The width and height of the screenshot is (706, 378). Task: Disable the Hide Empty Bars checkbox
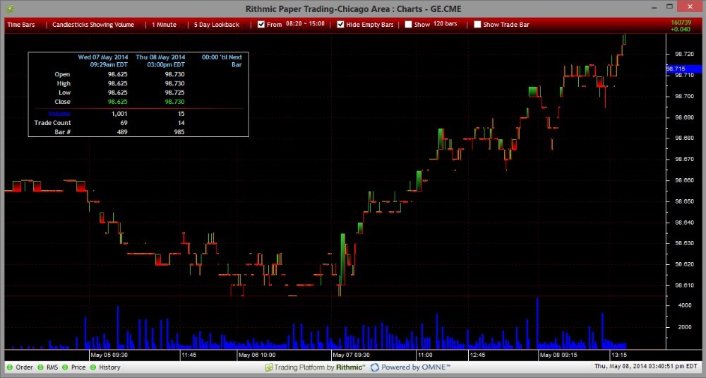[x=340, y=24]
